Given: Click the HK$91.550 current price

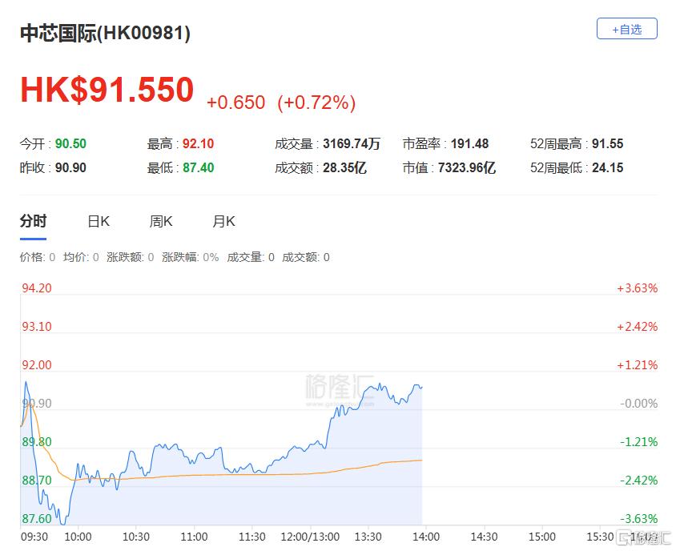Looking at the screenshot, I should pyautogui.click(x=107, y=90).
